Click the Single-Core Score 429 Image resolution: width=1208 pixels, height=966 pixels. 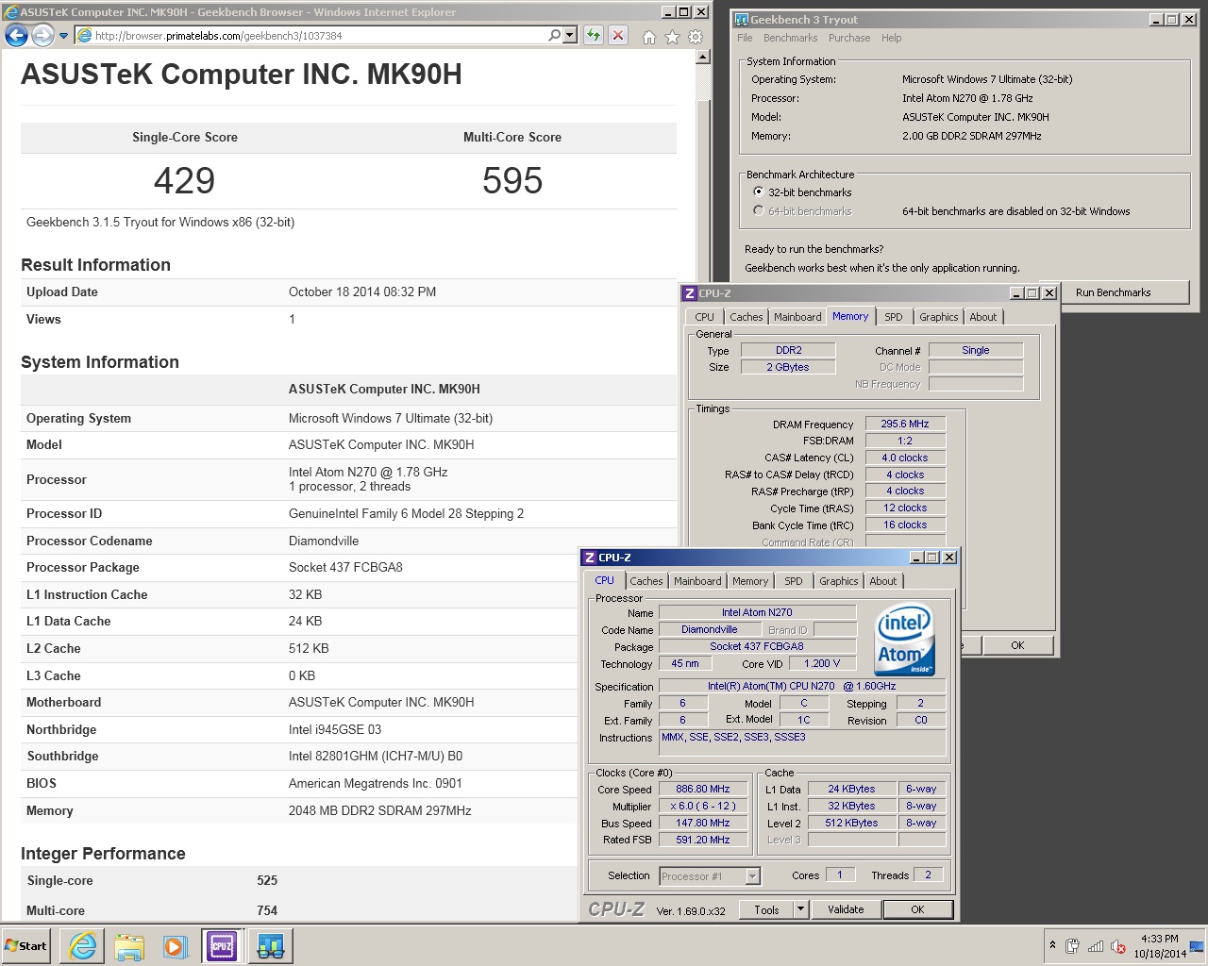184,180
